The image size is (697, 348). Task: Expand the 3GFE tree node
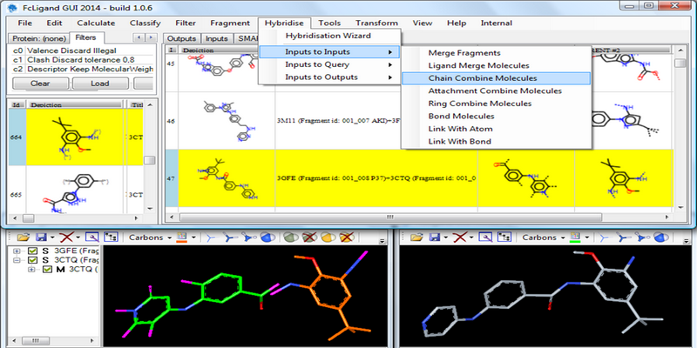coord(18,251)
